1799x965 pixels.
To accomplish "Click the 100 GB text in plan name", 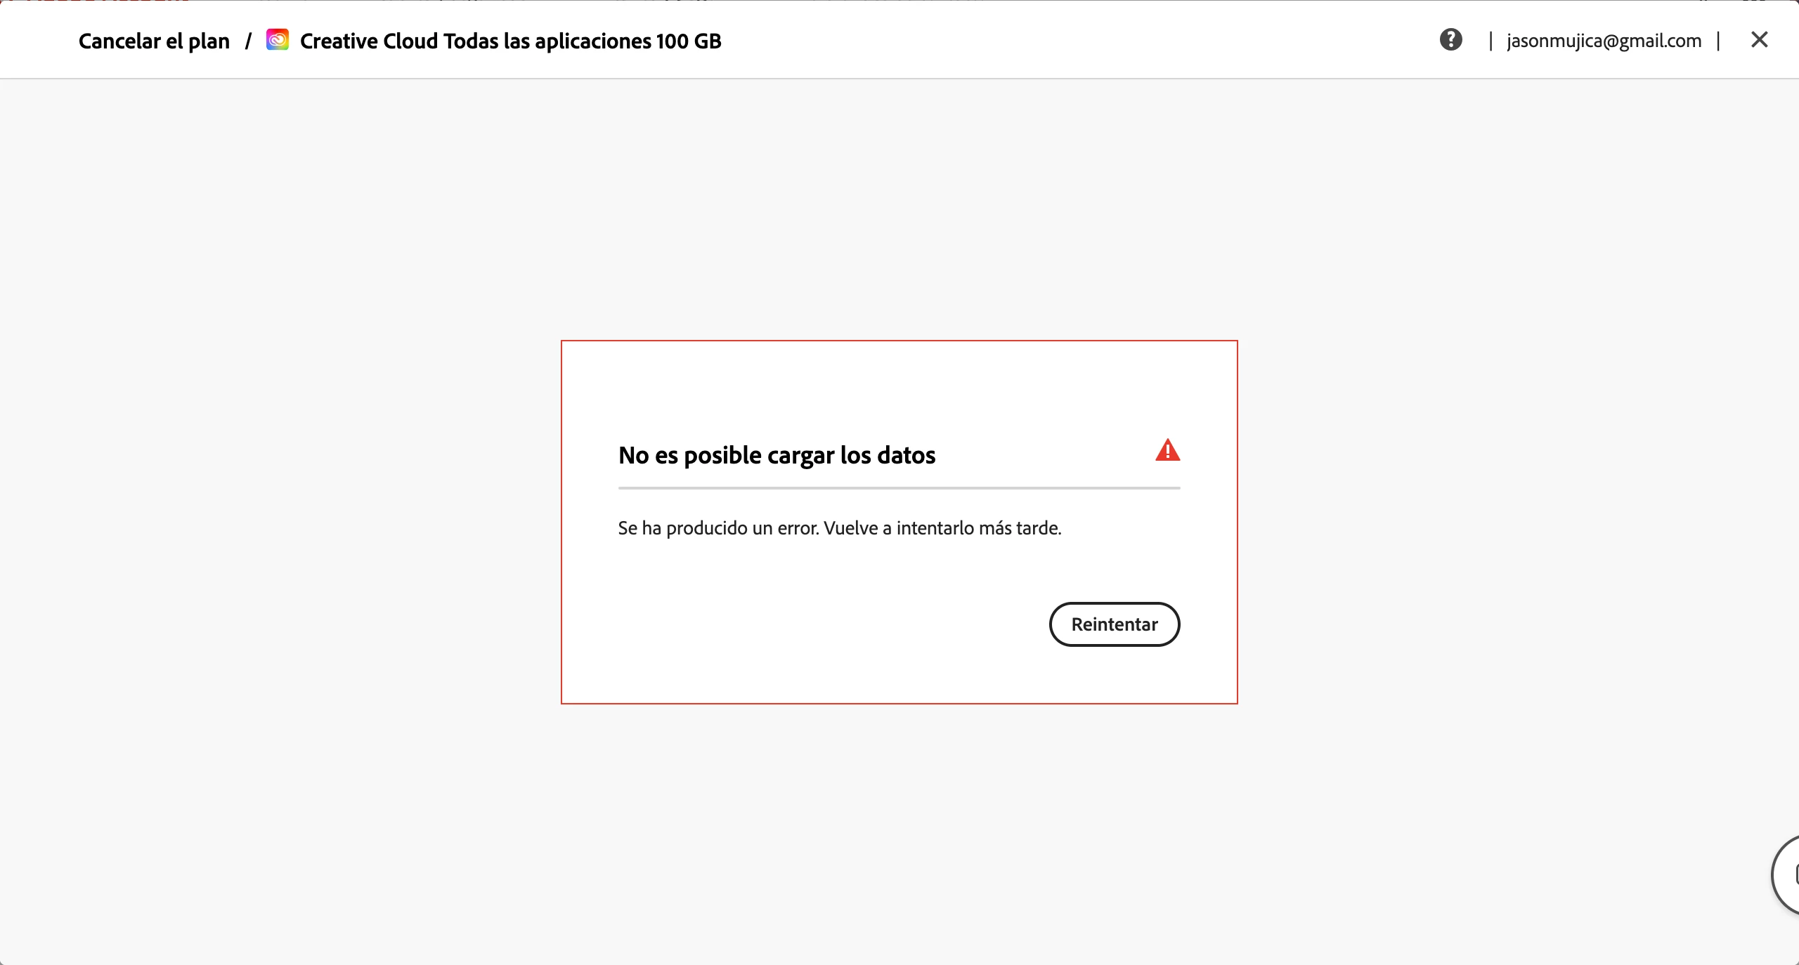I will click(x=689, y=41).
